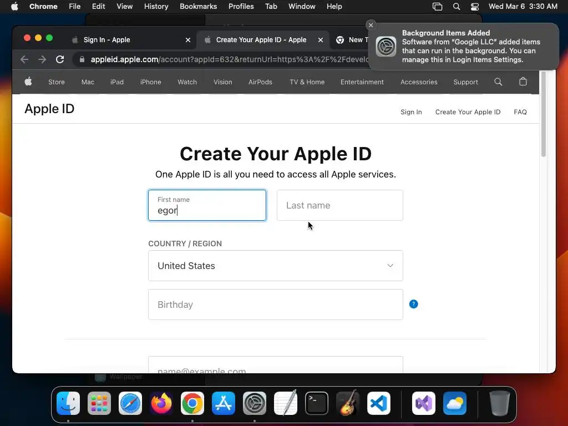The height and width of the screenshot is (426, 568).
Task: Go to Accessories in Apple navigation
Action: point(419,82)
